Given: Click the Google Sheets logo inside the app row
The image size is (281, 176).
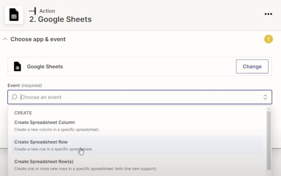Looking at the screenshot, I should click(x=18, y=66).
